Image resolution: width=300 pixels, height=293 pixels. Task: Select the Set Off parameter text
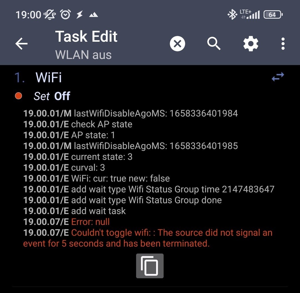click(x=52, y=96)
